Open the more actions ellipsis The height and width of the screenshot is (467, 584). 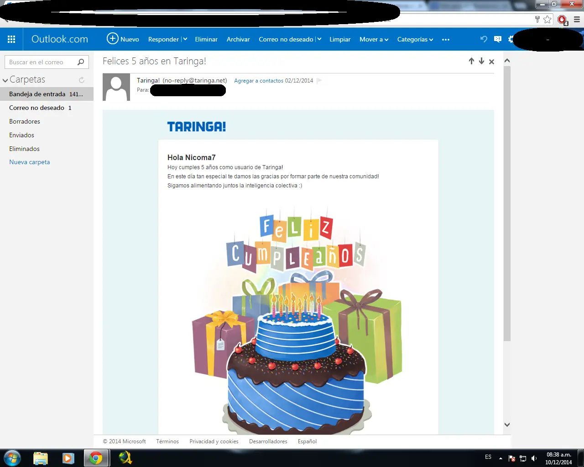(x=446, y=40)
